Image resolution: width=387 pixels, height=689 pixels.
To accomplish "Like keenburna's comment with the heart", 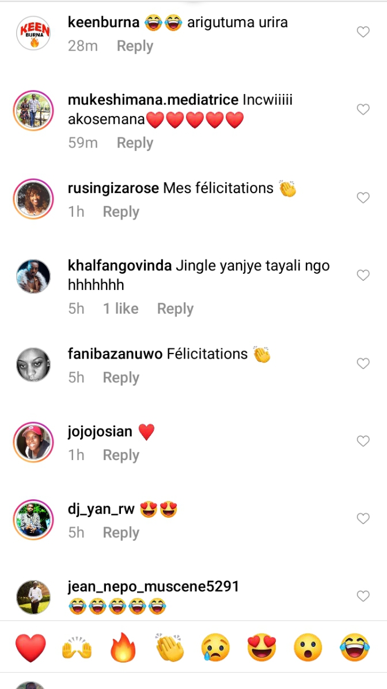I will (363, 32).
